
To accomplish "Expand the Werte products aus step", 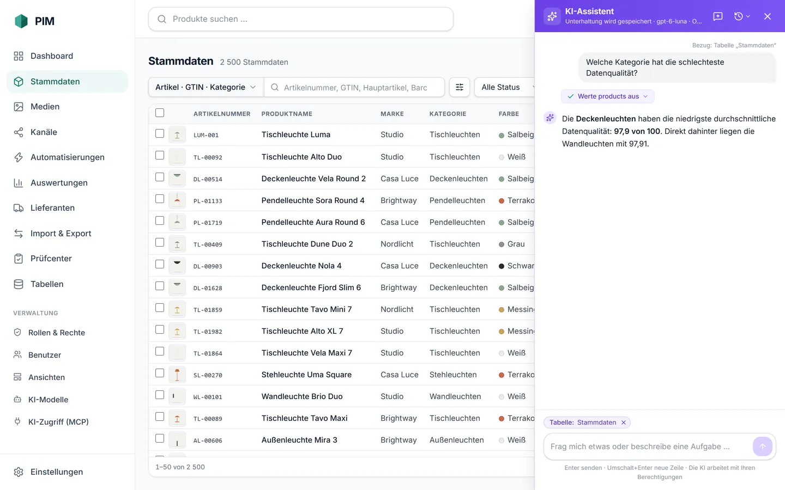I will point(608,96).
